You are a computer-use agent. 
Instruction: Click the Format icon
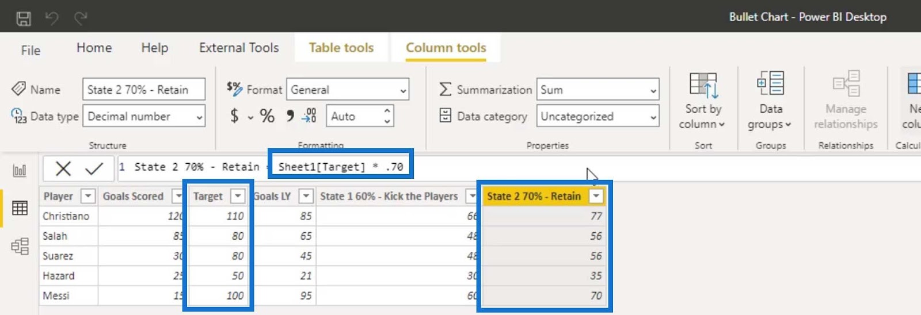tap(234, 88)
